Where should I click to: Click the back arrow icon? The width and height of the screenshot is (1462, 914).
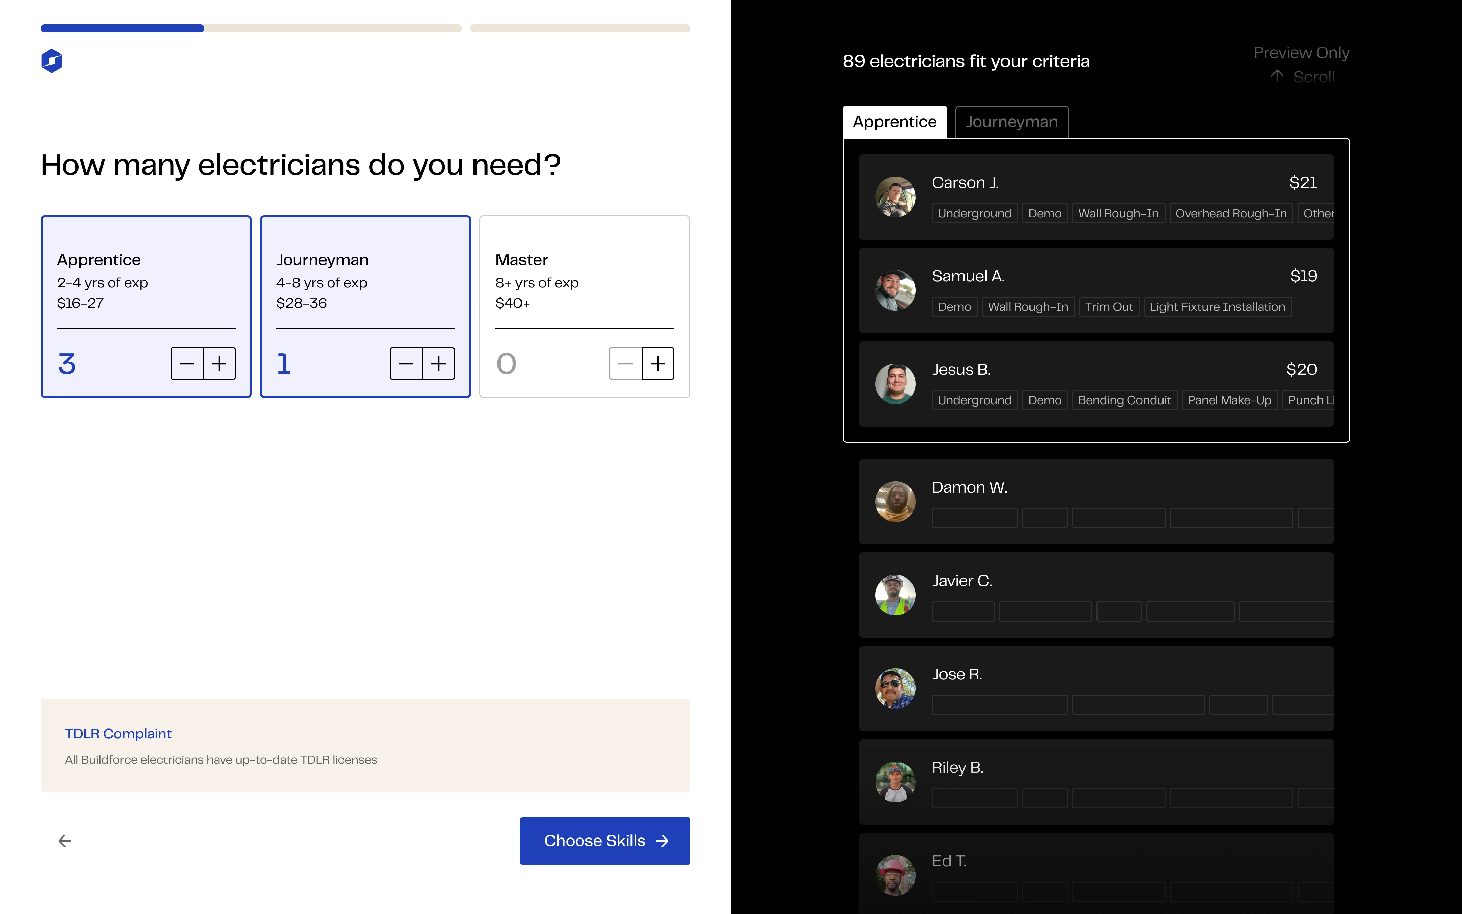[64, 840]
